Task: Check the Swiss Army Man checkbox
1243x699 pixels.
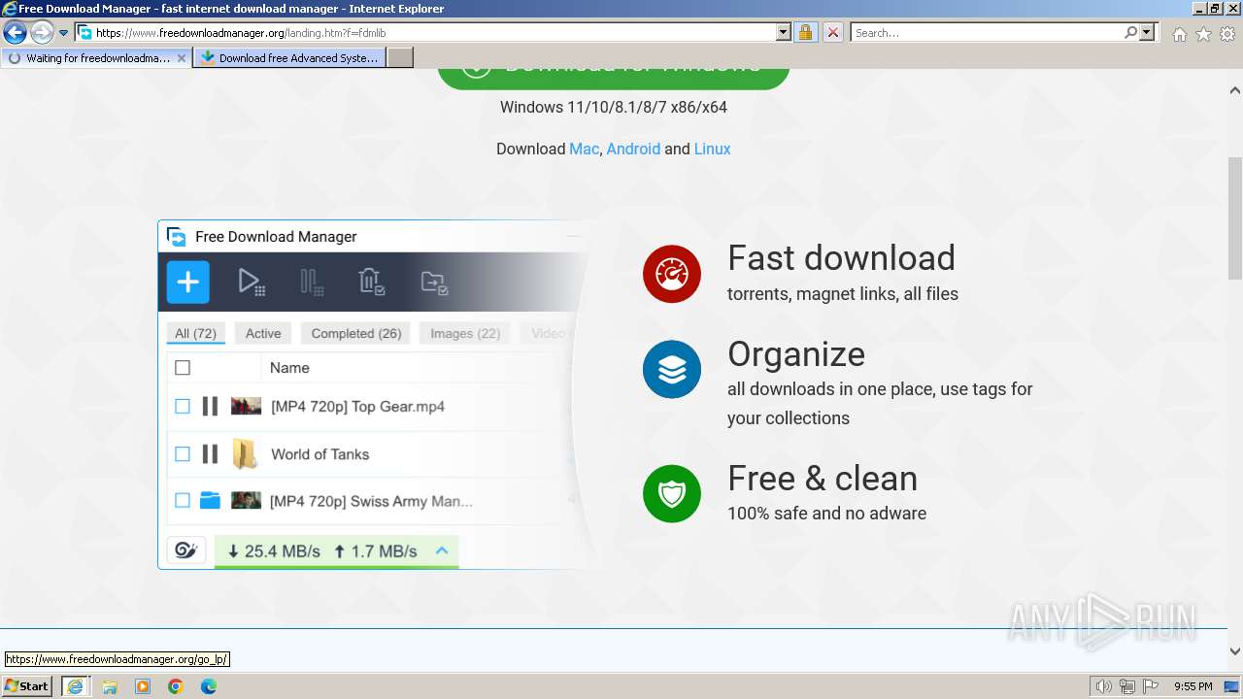Action: click(x=183, y=500)
